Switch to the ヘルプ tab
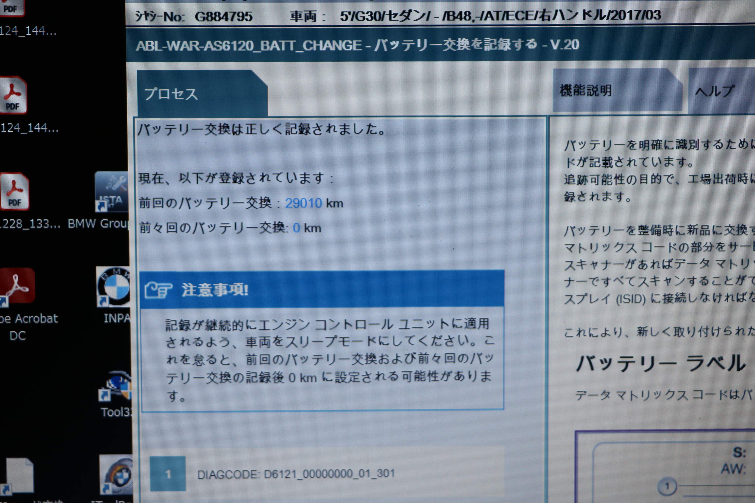The width and height of the screenshot is (755, 503). [x=721, y=91]
